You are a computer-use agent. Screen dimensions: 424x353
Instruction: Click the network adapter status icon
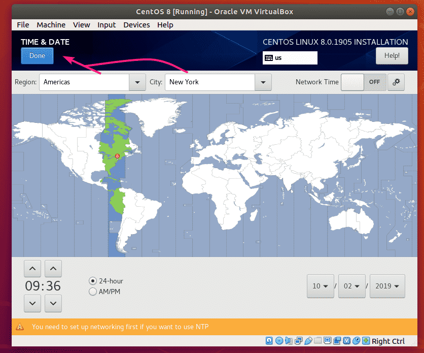coord(299,340)
